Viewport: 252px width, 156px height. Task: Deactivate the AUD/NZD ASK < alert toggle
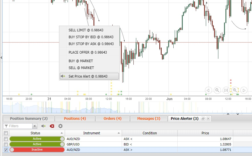(x=37, y=139)
